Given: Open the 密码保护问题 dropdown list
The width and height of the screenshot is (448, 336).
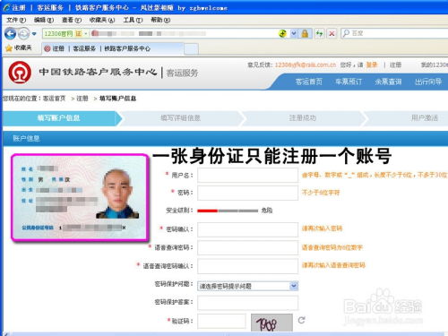Looking at the screenshot, I should coord(247,286).
